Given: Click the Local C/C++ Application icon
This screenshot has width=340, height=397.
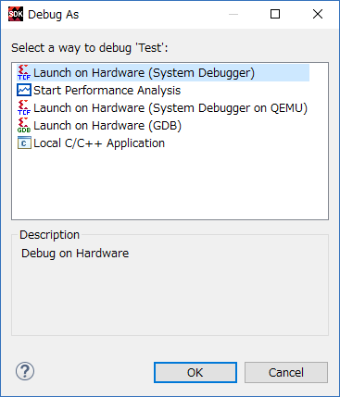Looking at the screenshot, I should click(x=24, y=143).
